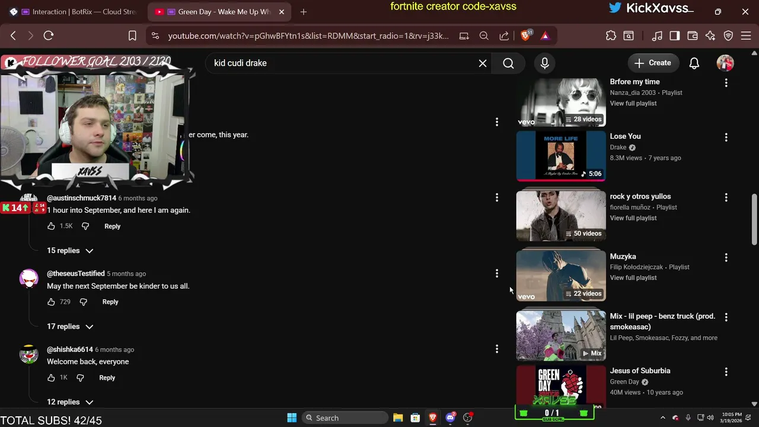Open the Brave Wallet icon
759x427 pixels.
coord(693,36)
